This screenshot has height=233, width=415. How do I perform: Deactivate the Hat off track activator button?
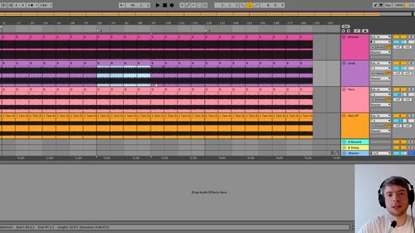400,115
